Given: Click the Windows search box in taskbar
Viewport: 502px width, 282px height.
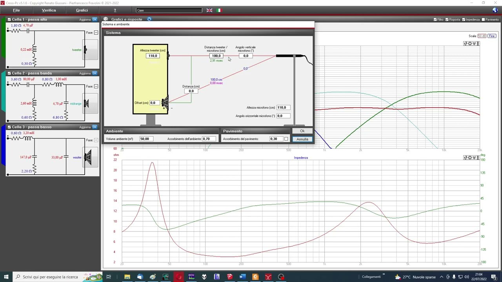Looking at the screenshot, I should (x=57, y=277).
